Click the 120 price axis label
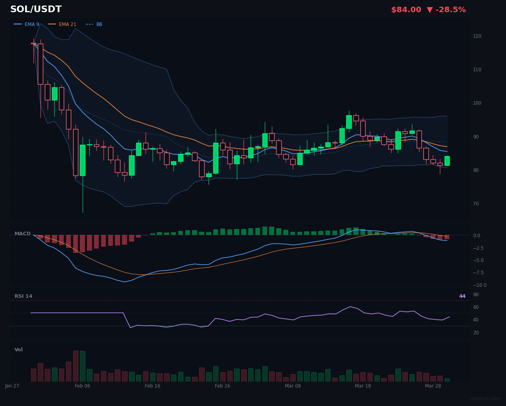 tap(476, 36)
